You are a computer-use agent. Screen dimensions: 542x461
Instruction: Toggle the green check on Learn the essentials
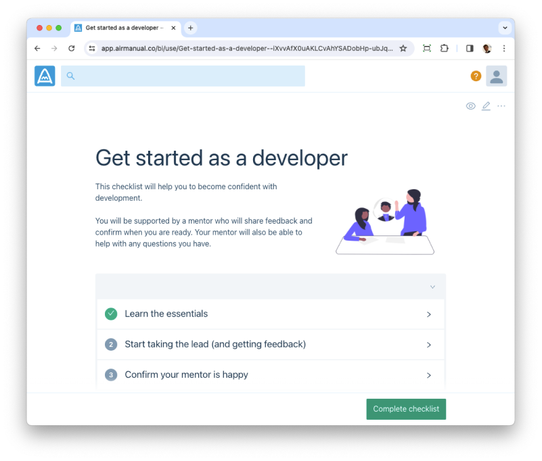point(111,314)
